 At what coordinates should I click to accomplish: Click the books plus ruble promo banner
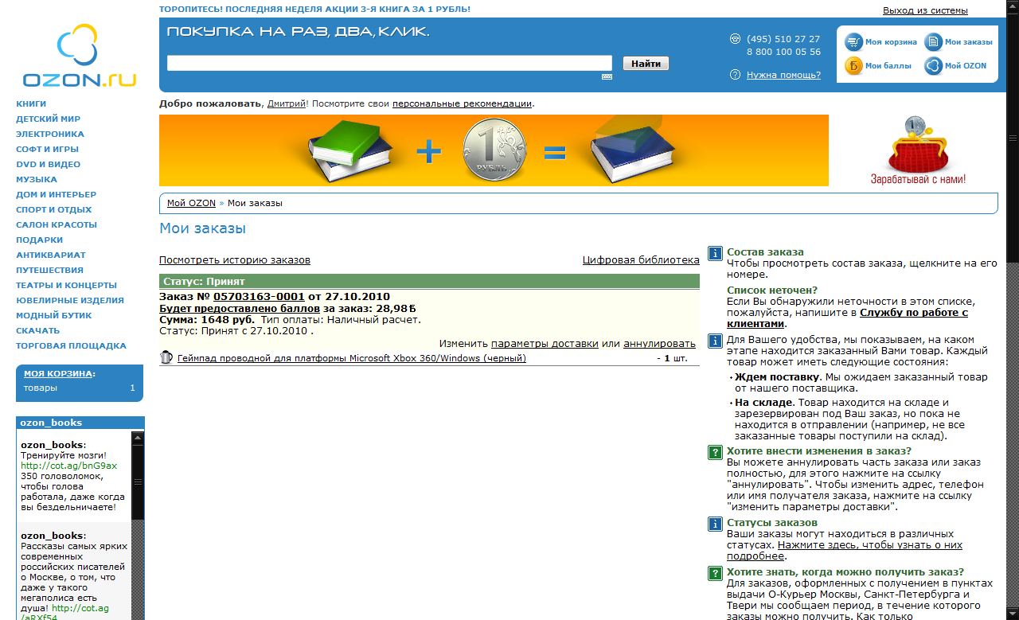coord(494,150)
